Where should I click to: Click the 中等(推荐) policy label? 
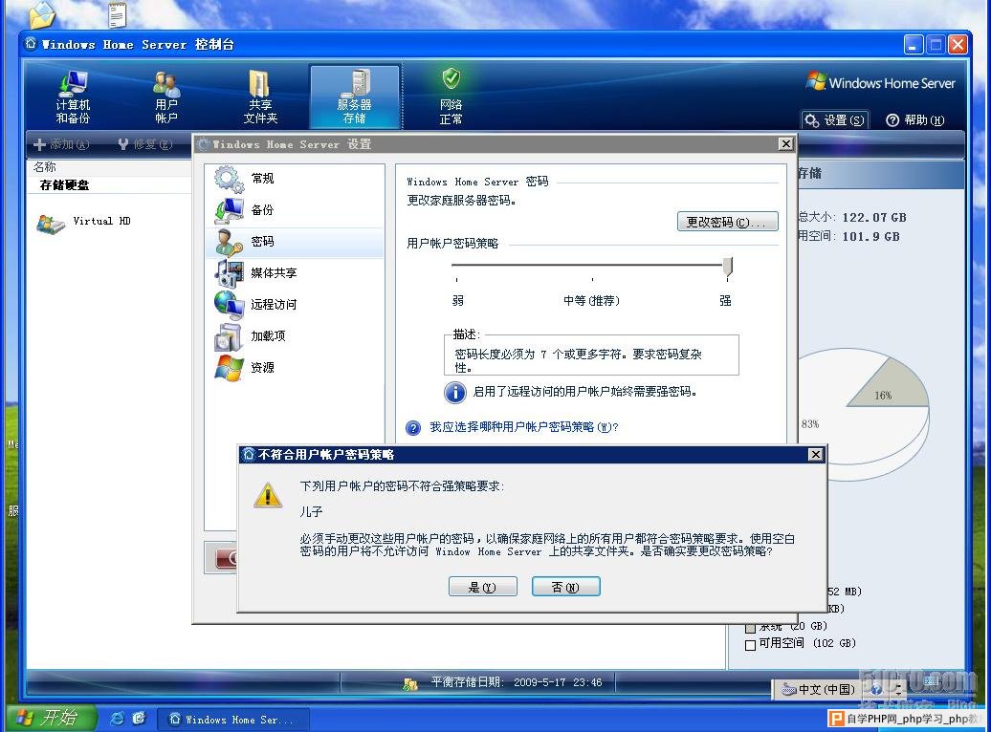coord(591,301)
